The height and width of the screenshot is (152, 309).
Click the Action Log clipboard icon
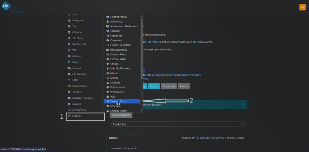coord(108,22)
